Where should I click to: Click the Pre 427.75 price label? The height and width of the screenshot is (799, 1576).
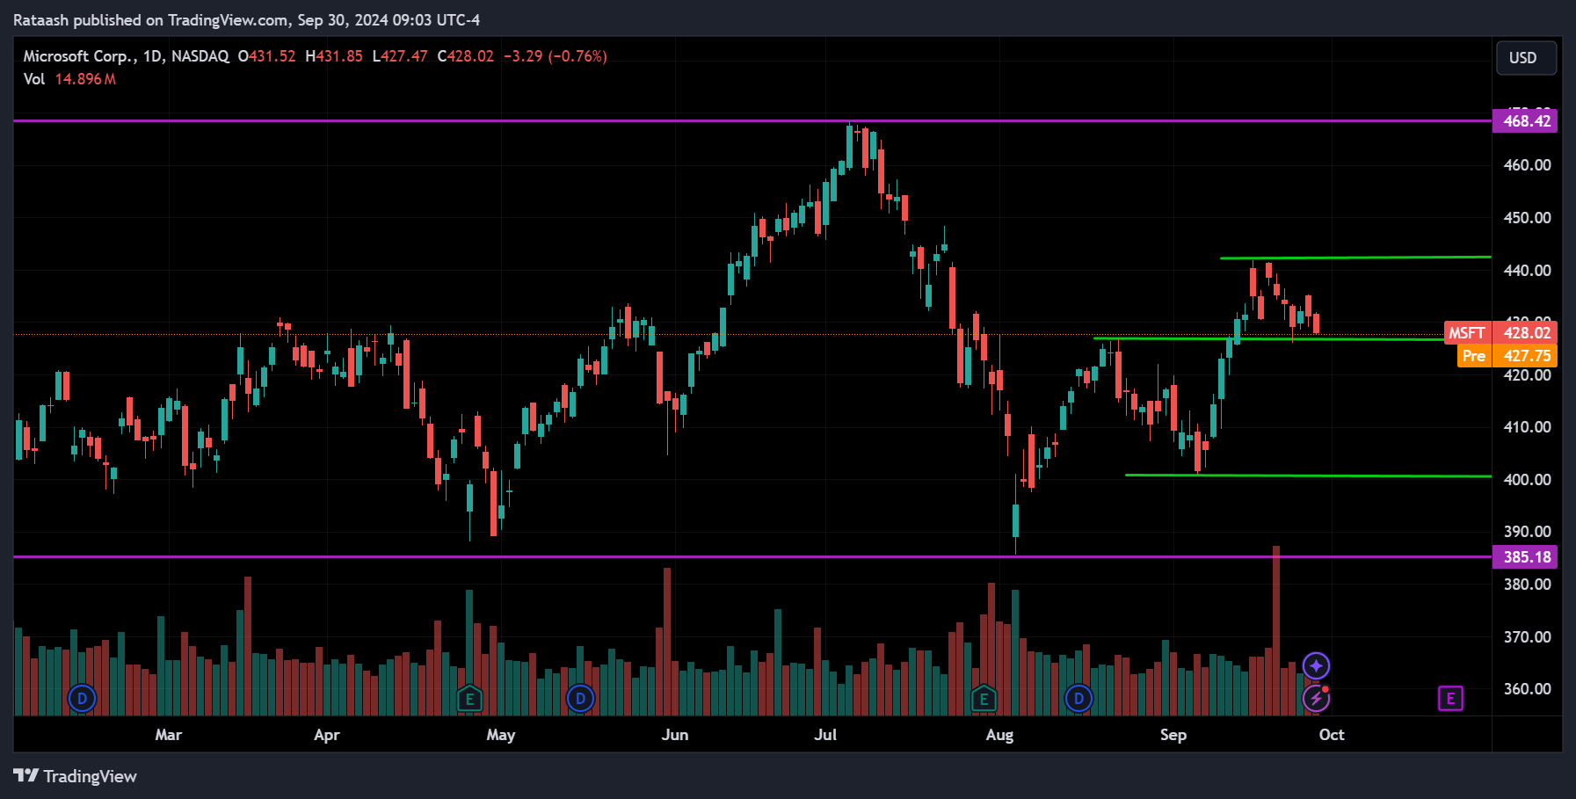click(1507, 356)
